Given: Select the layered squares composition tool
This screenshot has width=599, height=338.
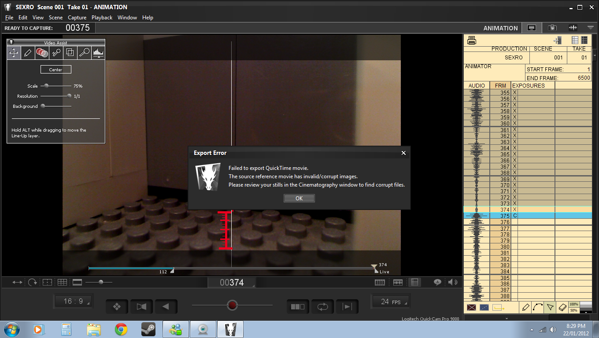Looking at the screenshot, I should tap(70, 53).
